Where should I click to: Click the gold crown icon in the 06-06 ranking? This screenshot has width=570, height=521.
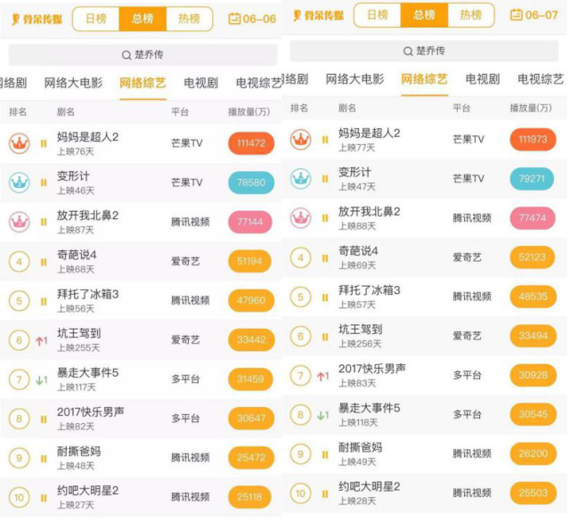(x=20, y=142)
